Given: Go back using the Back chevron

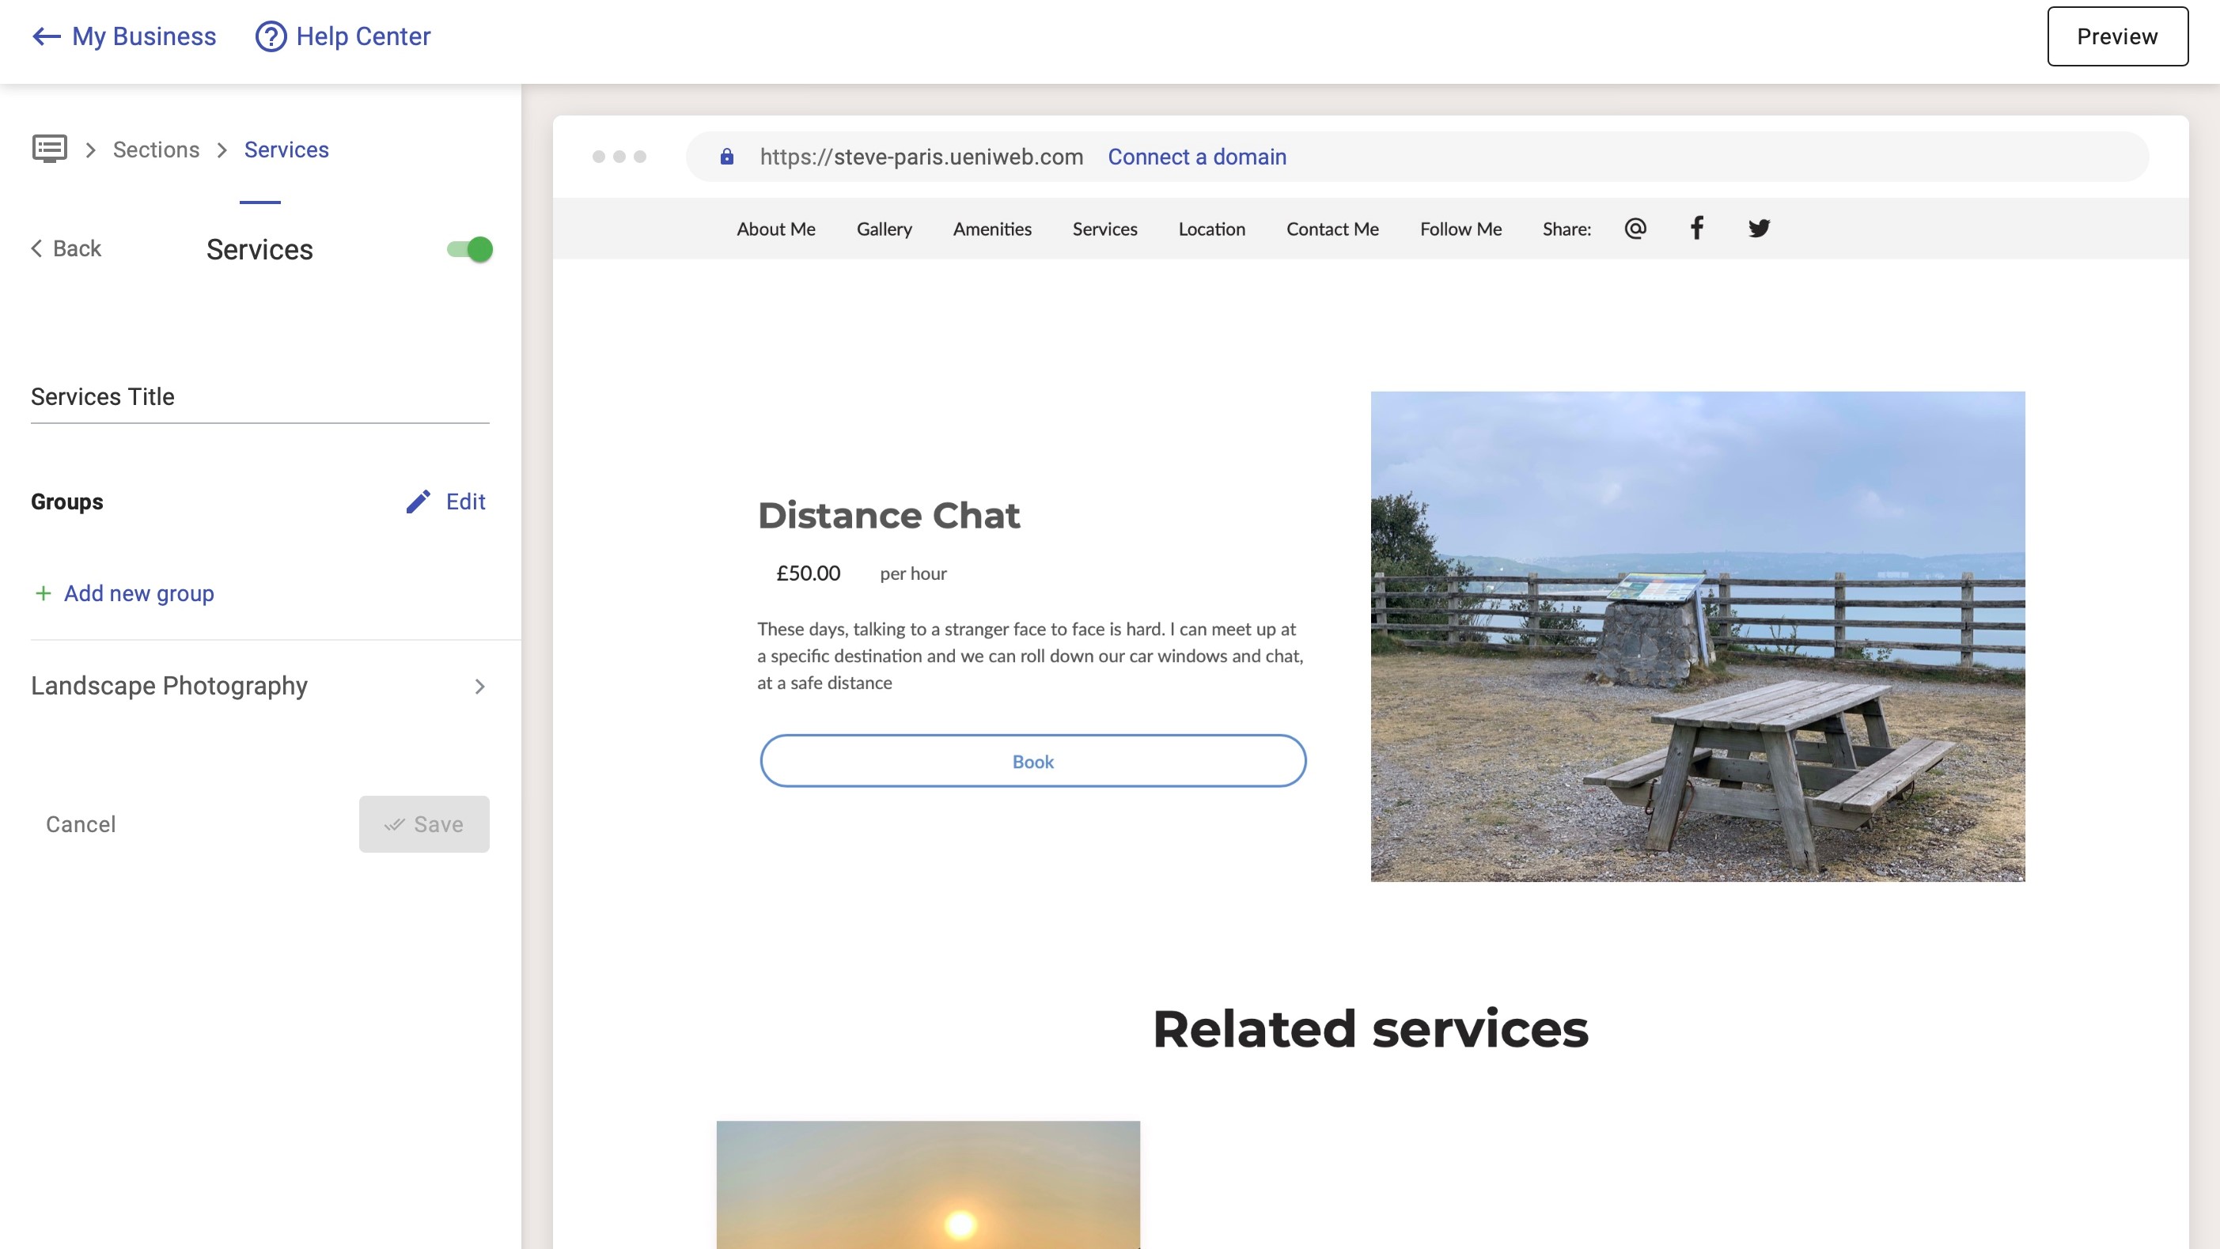Looking at the screenshot, I should tap(37, 249).
